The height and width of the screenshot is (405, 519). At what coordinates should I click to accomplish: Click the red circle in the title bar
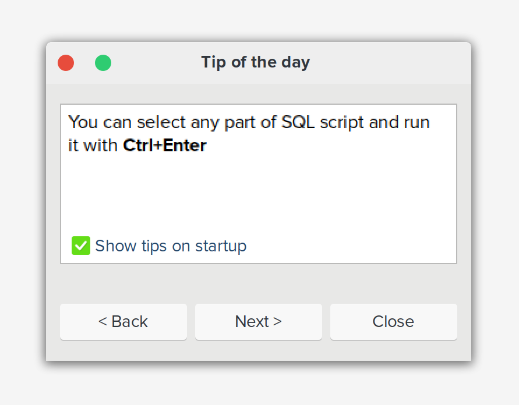(x=66, y=62)
